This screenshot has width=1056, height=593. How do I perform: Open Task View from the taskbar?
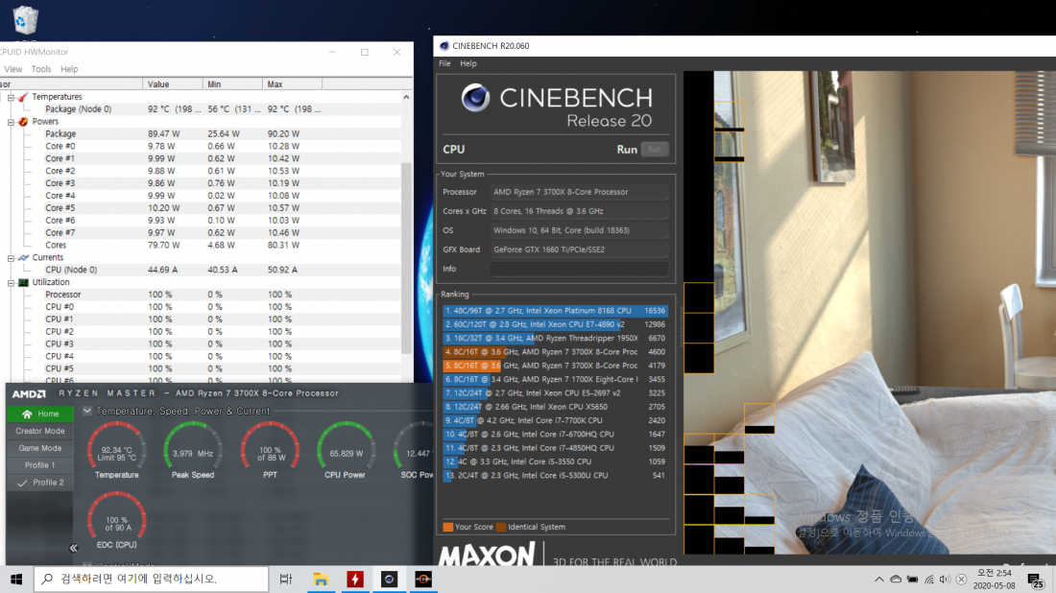(x=285, y=579)
